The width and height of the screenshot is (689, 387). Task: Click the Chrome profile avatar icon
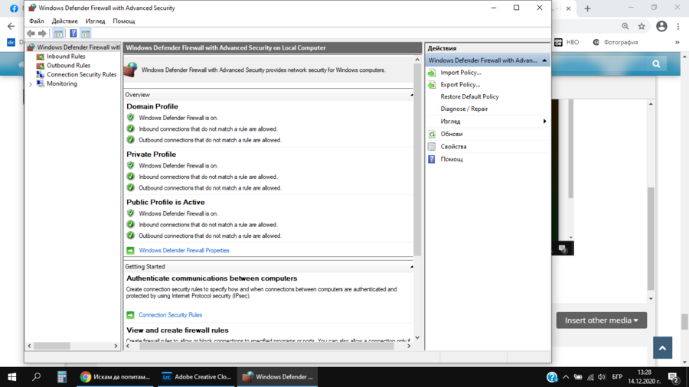click(661, 26)
